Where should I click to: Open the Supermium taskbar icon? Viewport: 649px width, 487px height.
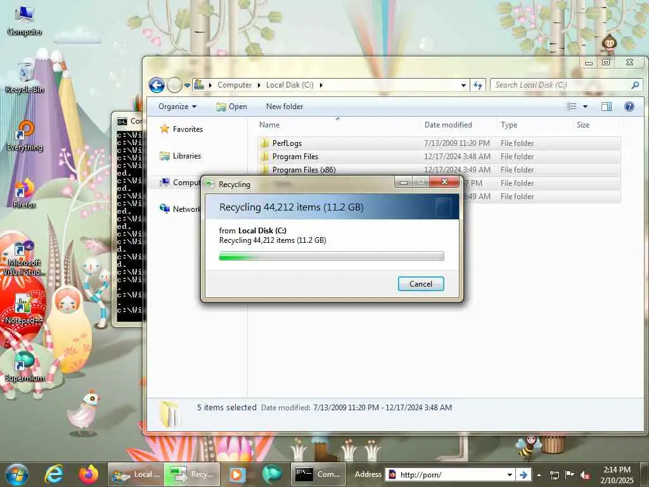[271, 474]
